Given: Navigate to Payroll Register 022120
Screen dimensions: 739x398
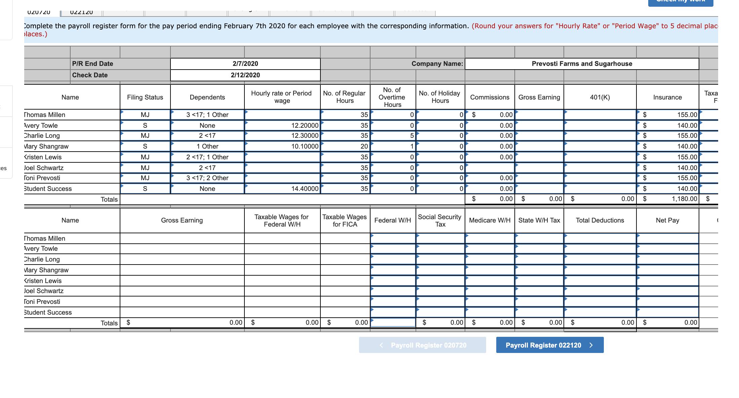Looking at the screenshot, I should pyautogui.click(x=549, y=345).
